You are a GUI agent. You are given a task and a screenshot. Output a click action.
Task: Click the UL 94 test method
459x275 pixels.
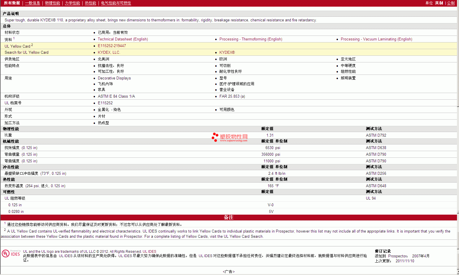click(371, 198)
